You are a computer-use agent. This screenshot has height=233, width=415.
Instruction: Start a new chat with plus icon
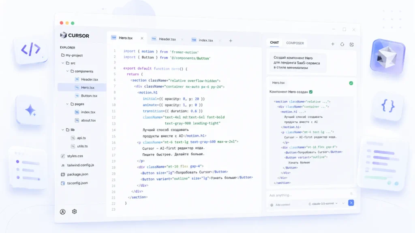333,44
